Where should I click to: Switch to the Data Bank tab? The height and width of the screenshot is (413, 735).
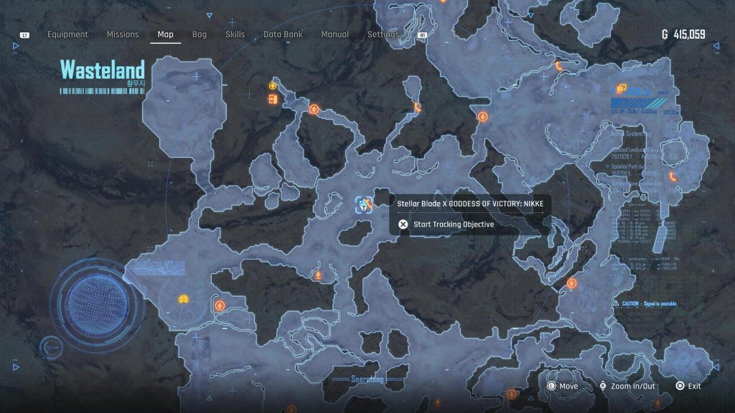pos(283,34)
